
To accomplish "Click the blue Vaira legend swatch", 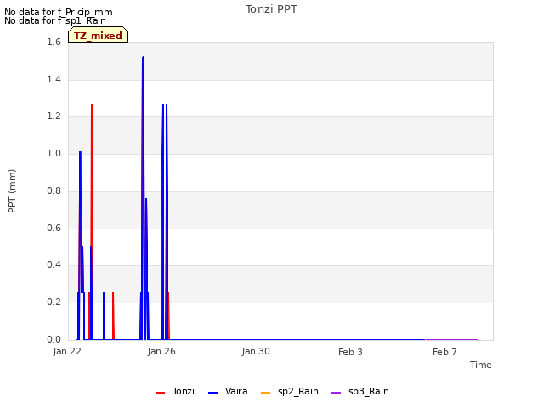I will (212, 393).
